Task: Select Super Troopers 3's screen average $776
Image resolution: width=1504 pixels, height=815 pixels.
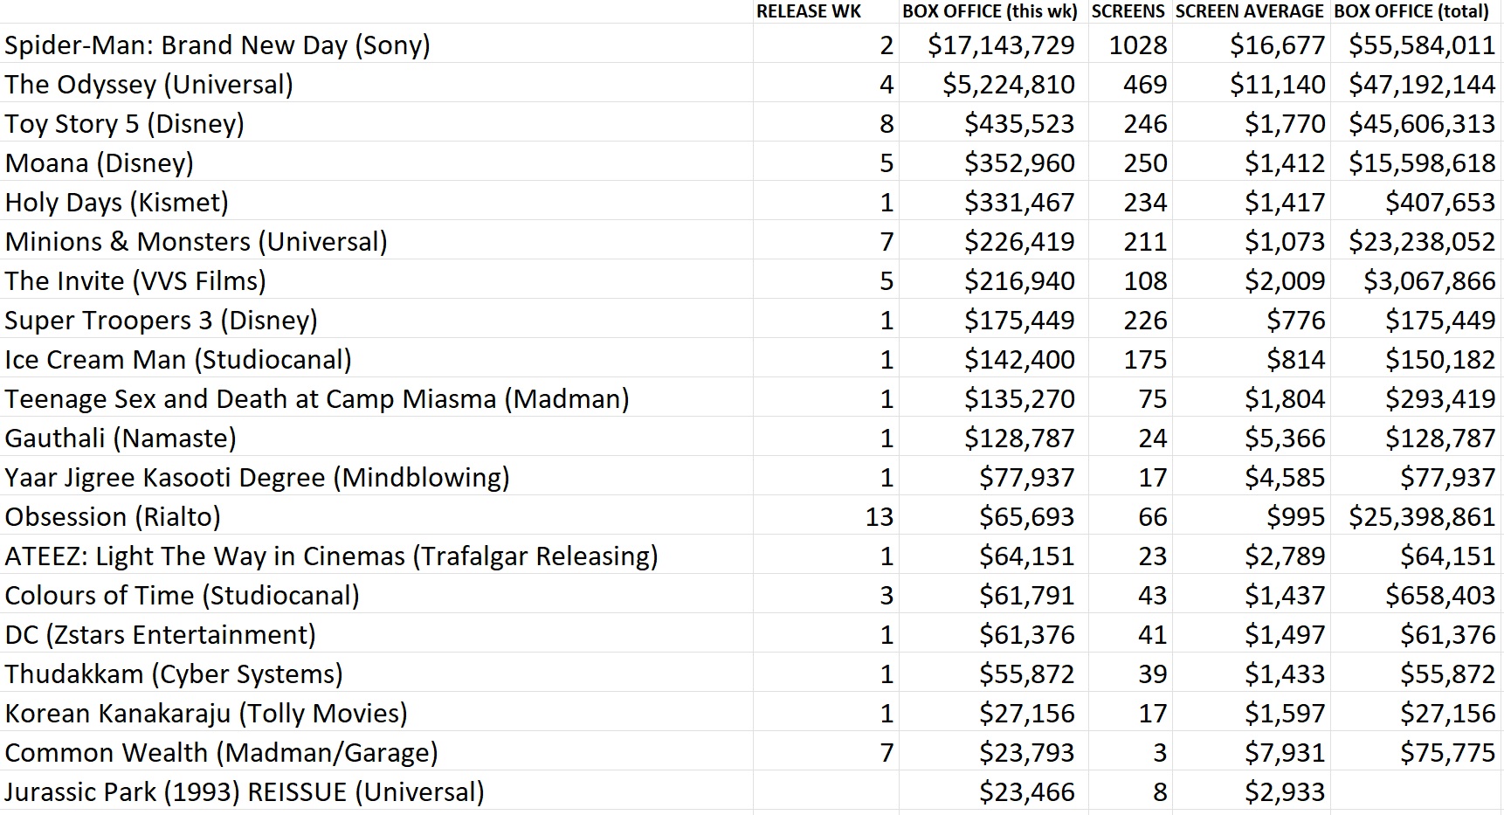Action: pyautogui.click(x=1296, y=321)
